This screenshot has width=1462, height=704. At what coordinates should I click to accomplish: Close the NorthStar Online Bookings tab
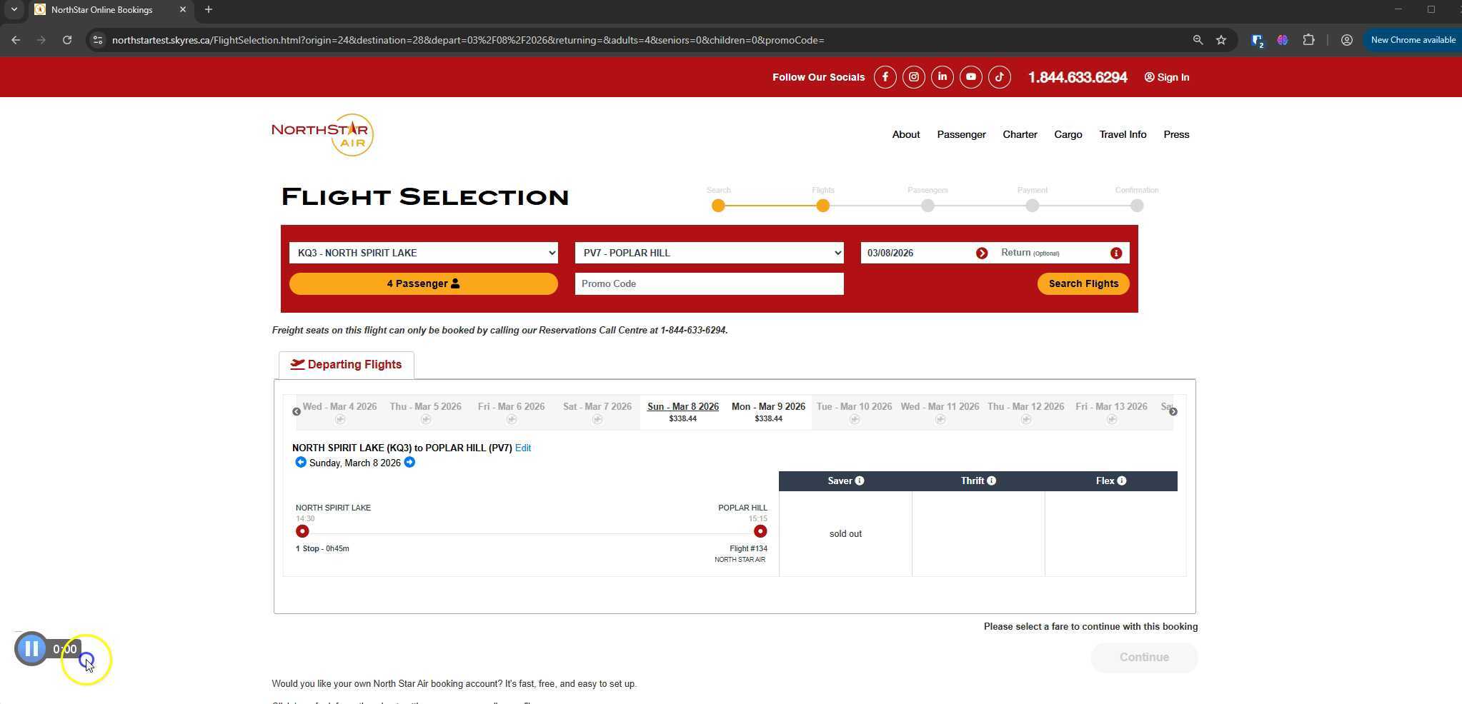(x=183, y=10)
